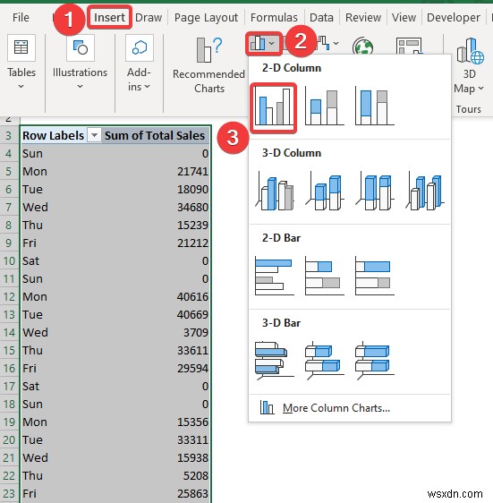Open the File tab

21,17
